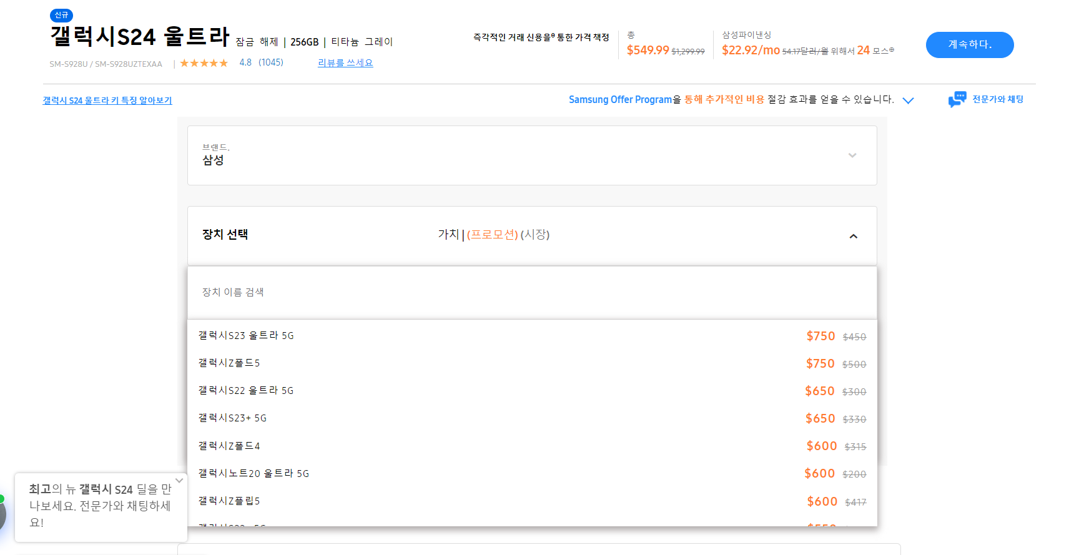Image resolution: width=1079 pixels, height=555 pixels.
Task: Click the 즉각적인 거래 신용 pricing label
Action: (x=541, y=37)
